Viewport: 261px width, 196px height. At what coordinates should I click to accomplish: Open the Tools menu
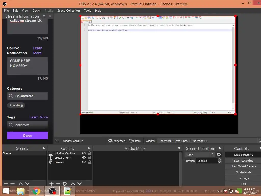click(x=87, y=11)
